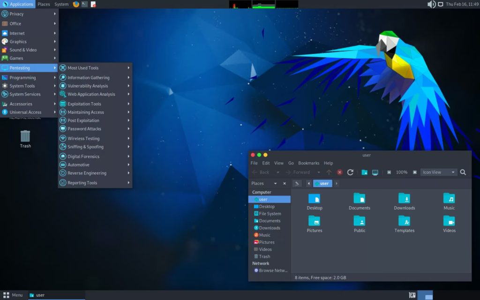The height and width of the screenshot is (300, 480).
Task: Zoom out using the minus icon
Action: point(388,172)
